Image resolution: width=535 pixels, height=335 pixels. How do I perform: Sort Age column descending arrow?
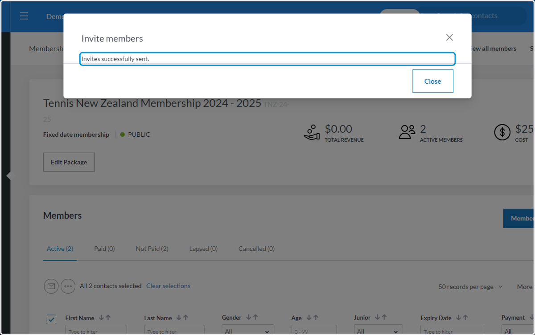[x=309, y=318]
